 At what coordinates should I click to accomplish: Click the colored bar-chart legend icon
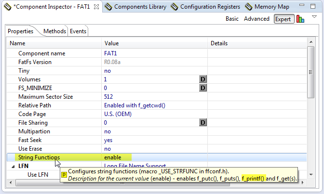[300, 19]
